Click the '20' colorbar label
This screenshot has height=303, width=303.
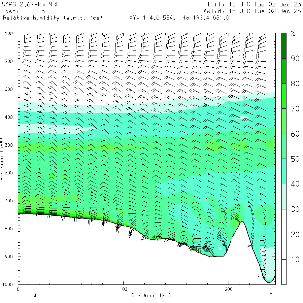295,234
